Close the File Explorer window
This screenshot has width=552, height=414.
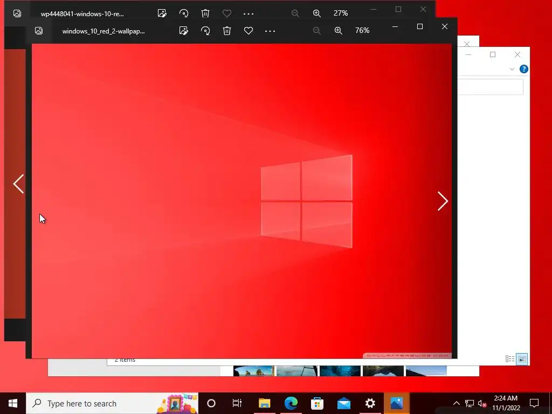(517, 54)
